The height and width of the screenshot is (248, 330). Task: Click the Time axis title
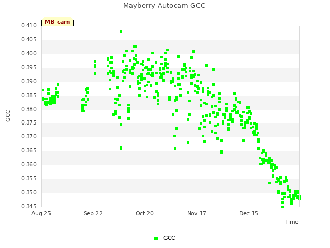click(x=292, y=222)
